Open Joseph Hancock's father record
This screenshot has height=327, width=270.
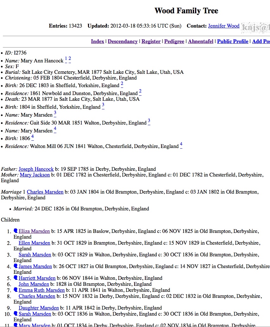(36, 169)
